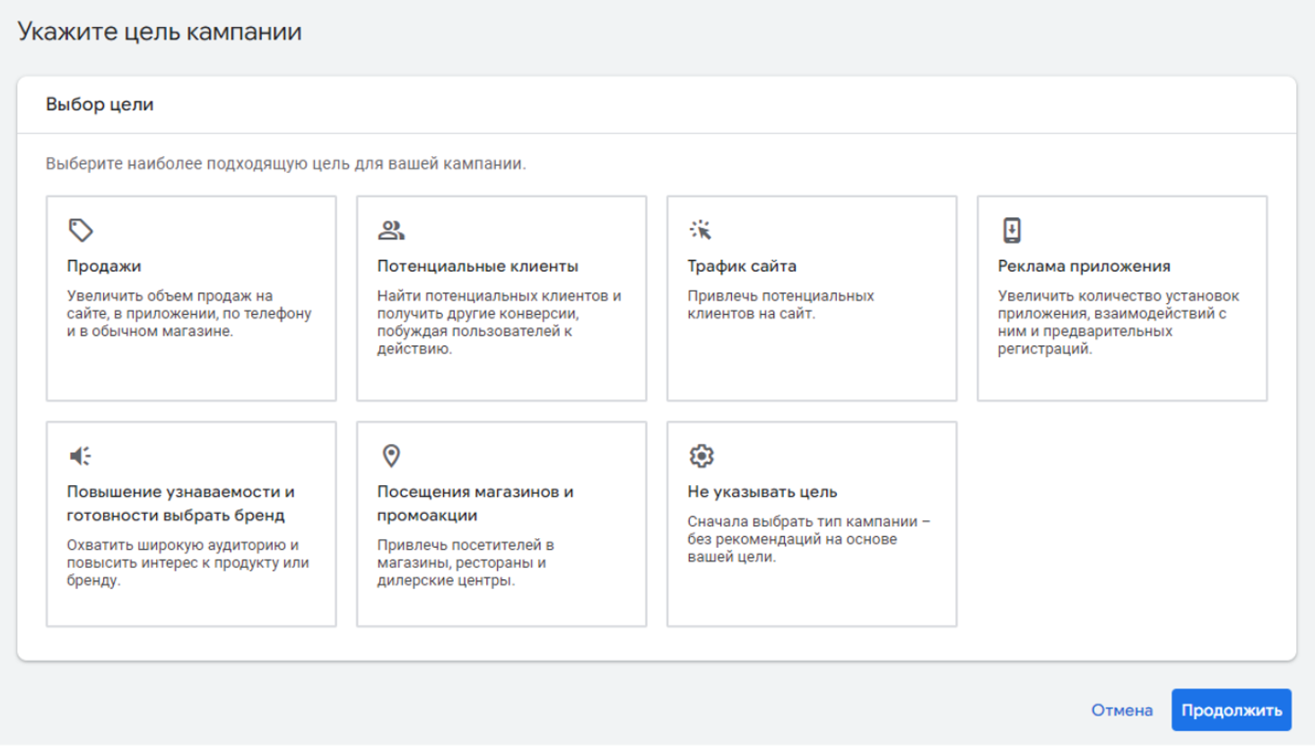Click the no-goal card description text
Viewport: 1315px width, 747px height.
tap(808, 539)
